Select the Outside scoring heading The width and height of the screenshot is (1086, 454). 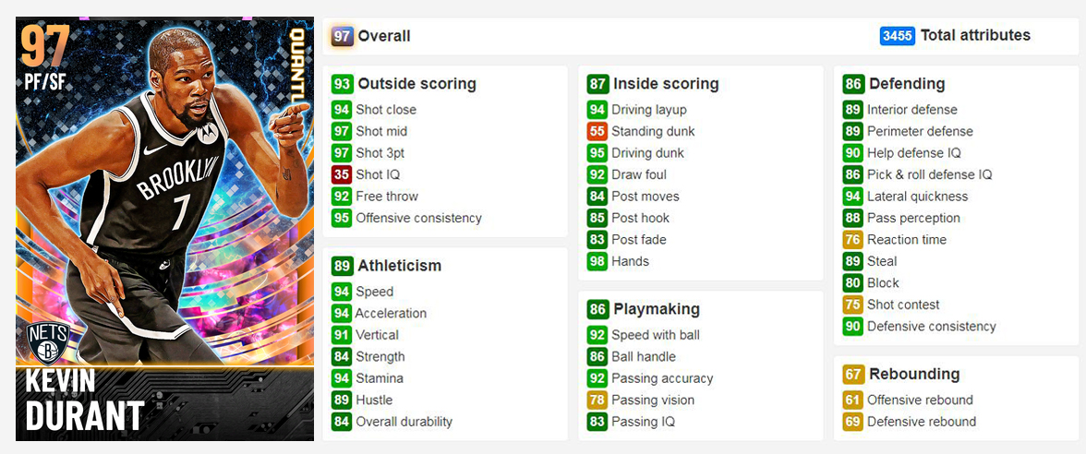click(x=417, y=84)
